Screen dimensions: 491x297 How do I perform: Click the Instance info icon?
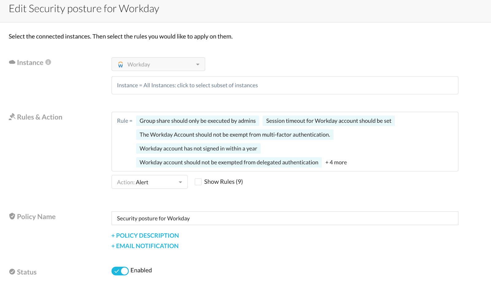[48, 62]
